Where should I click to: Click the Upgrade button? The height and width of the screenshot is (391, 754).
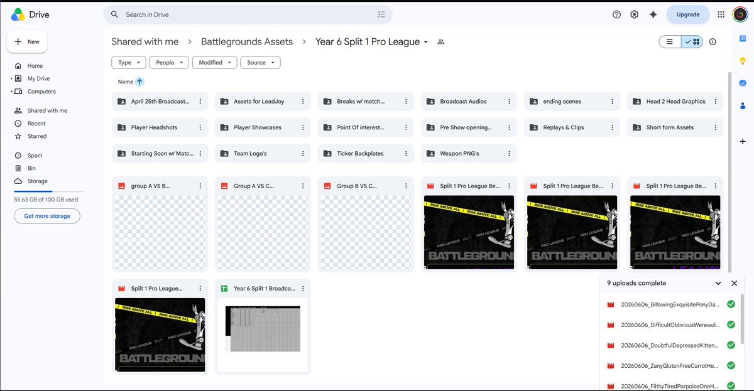[x=687, y=14]
